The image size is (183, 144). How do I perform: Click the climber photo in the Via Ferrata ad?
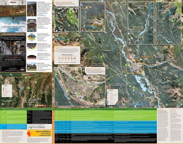13,47
